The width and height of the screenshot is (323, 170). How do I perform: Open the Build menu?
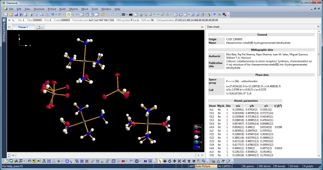point(62,9)
